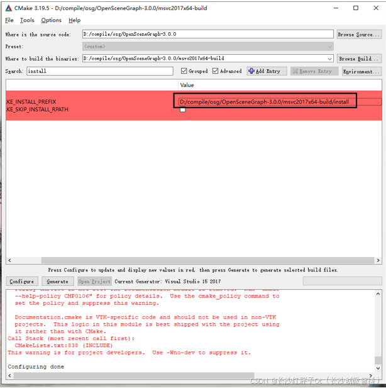This screenshot has height=388, width=386.
Task: Open the Tools menu
Action: pyautogui.click(x=27, y=20)
